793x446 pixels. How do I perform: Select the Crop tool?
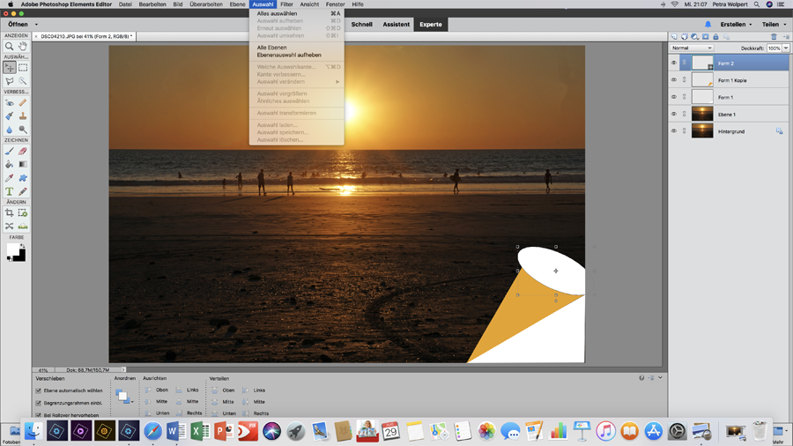10,213
